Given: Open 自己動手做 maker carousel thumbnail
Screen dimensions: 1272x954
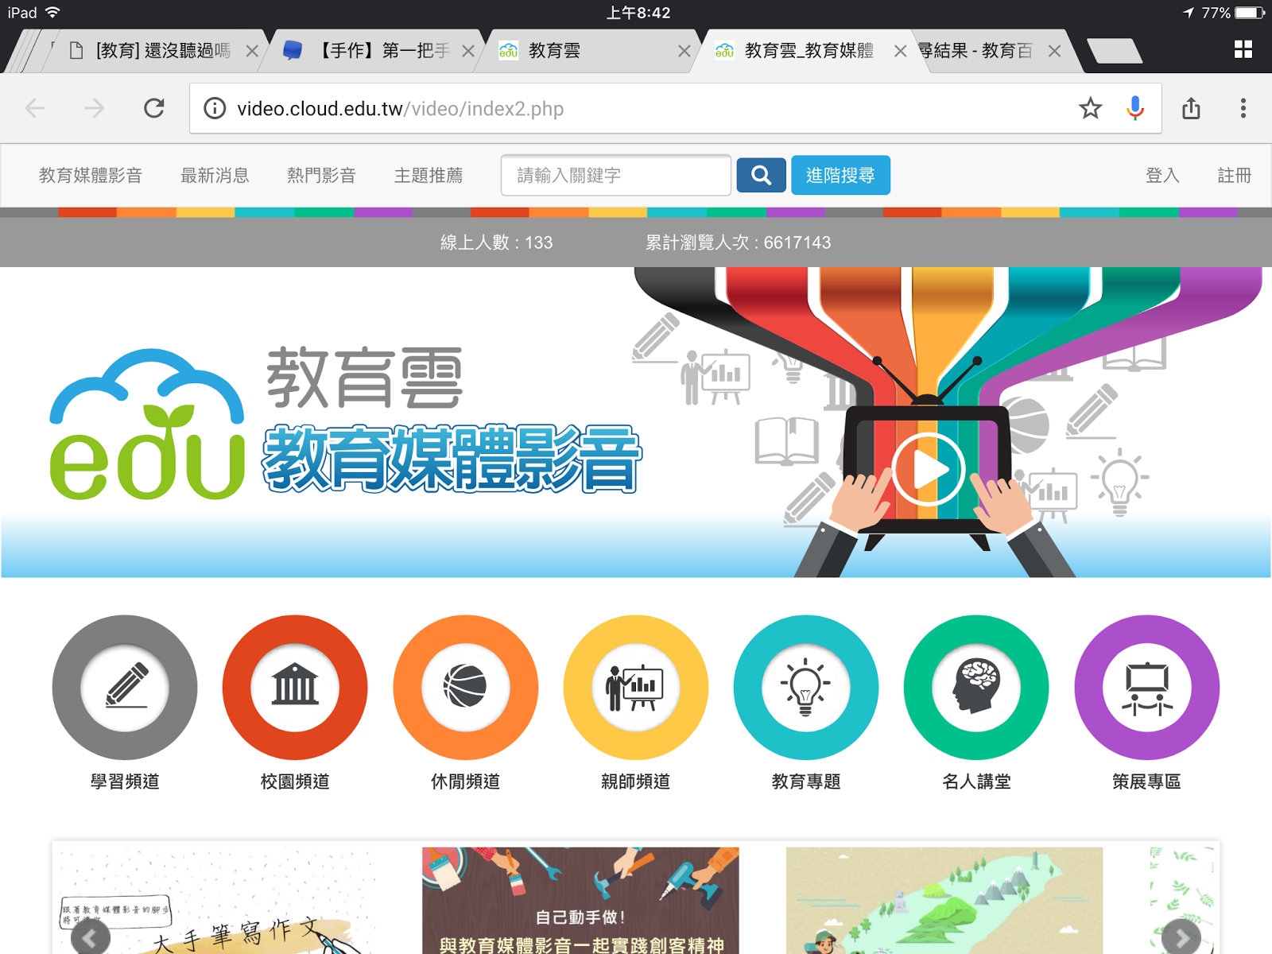Looking at the screenshot, I should click(580, 900).
